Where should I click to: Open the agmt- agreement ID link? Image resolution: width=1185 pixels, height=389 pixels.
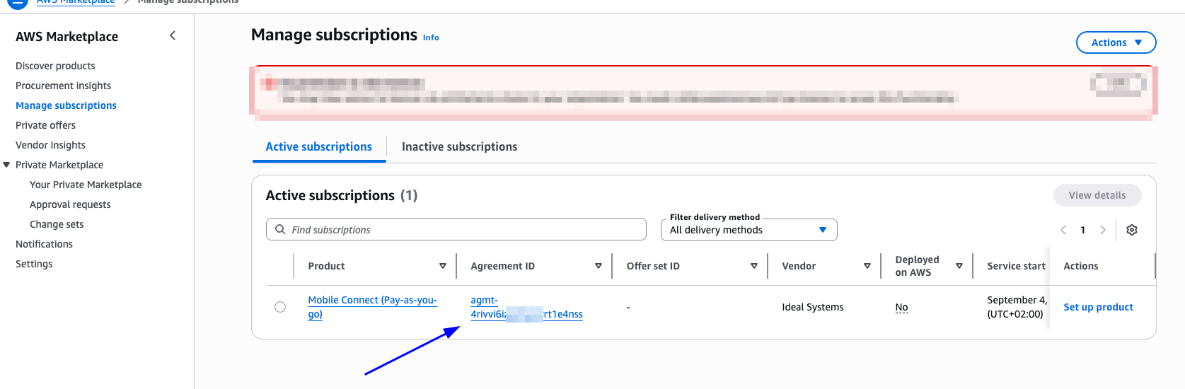point(526,307)
